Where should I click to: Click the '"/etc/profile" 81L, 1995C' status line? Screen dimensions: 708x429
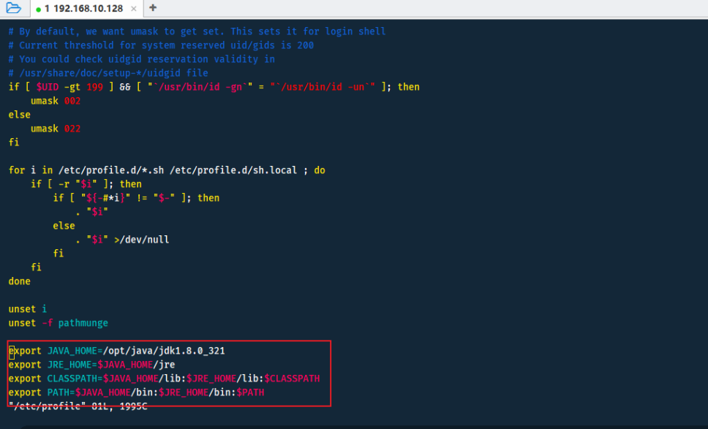click(78, 406)
